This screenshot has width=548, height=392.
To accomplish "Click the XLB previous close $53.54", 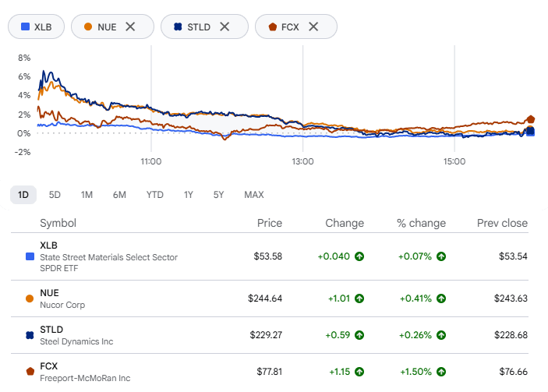I will pos(513,256).
